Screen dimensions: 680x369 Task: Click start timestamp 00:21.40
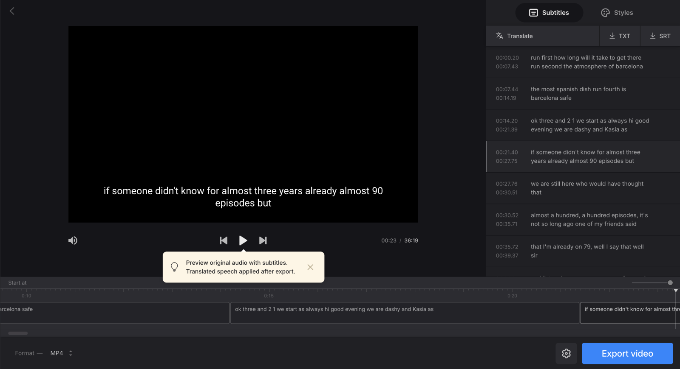[x=507, y=152]
